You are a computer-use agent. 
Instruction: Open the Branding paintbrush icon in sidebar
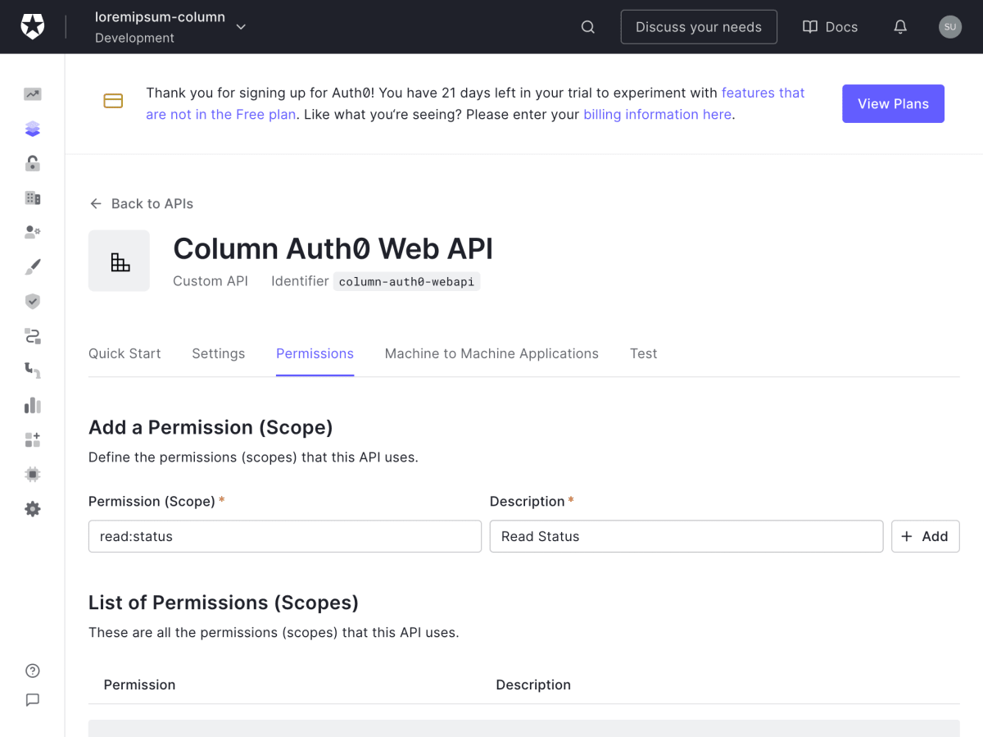[x=33, y=267]
